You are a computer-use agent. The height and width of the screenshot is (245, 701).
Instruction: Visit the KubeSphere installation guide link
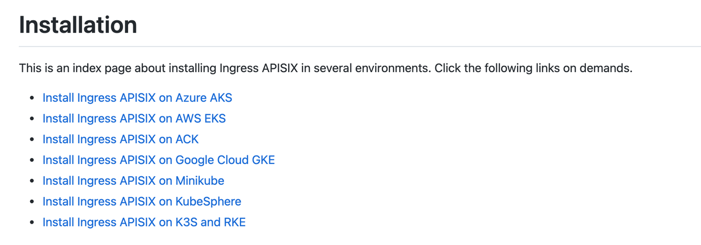pyautogui.click(x=142, y=202)
